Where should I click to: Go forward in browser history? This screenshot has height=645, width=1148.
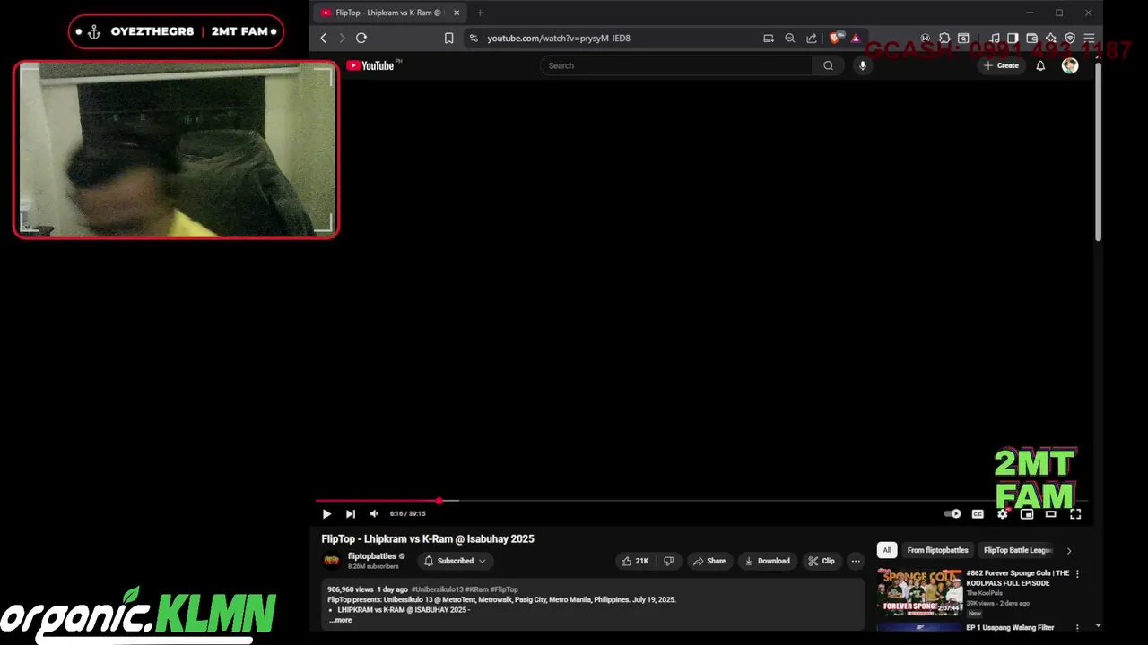pyautogui.click(x=342, y=38)
